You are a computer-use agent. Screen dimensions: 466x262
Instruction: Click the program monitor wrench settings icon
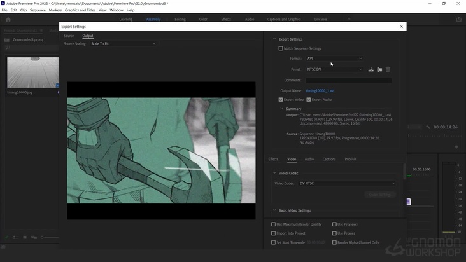tap(428, 127)
